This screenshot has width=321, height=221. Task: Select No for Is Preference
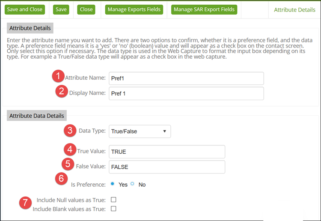[x=133, y=184]
